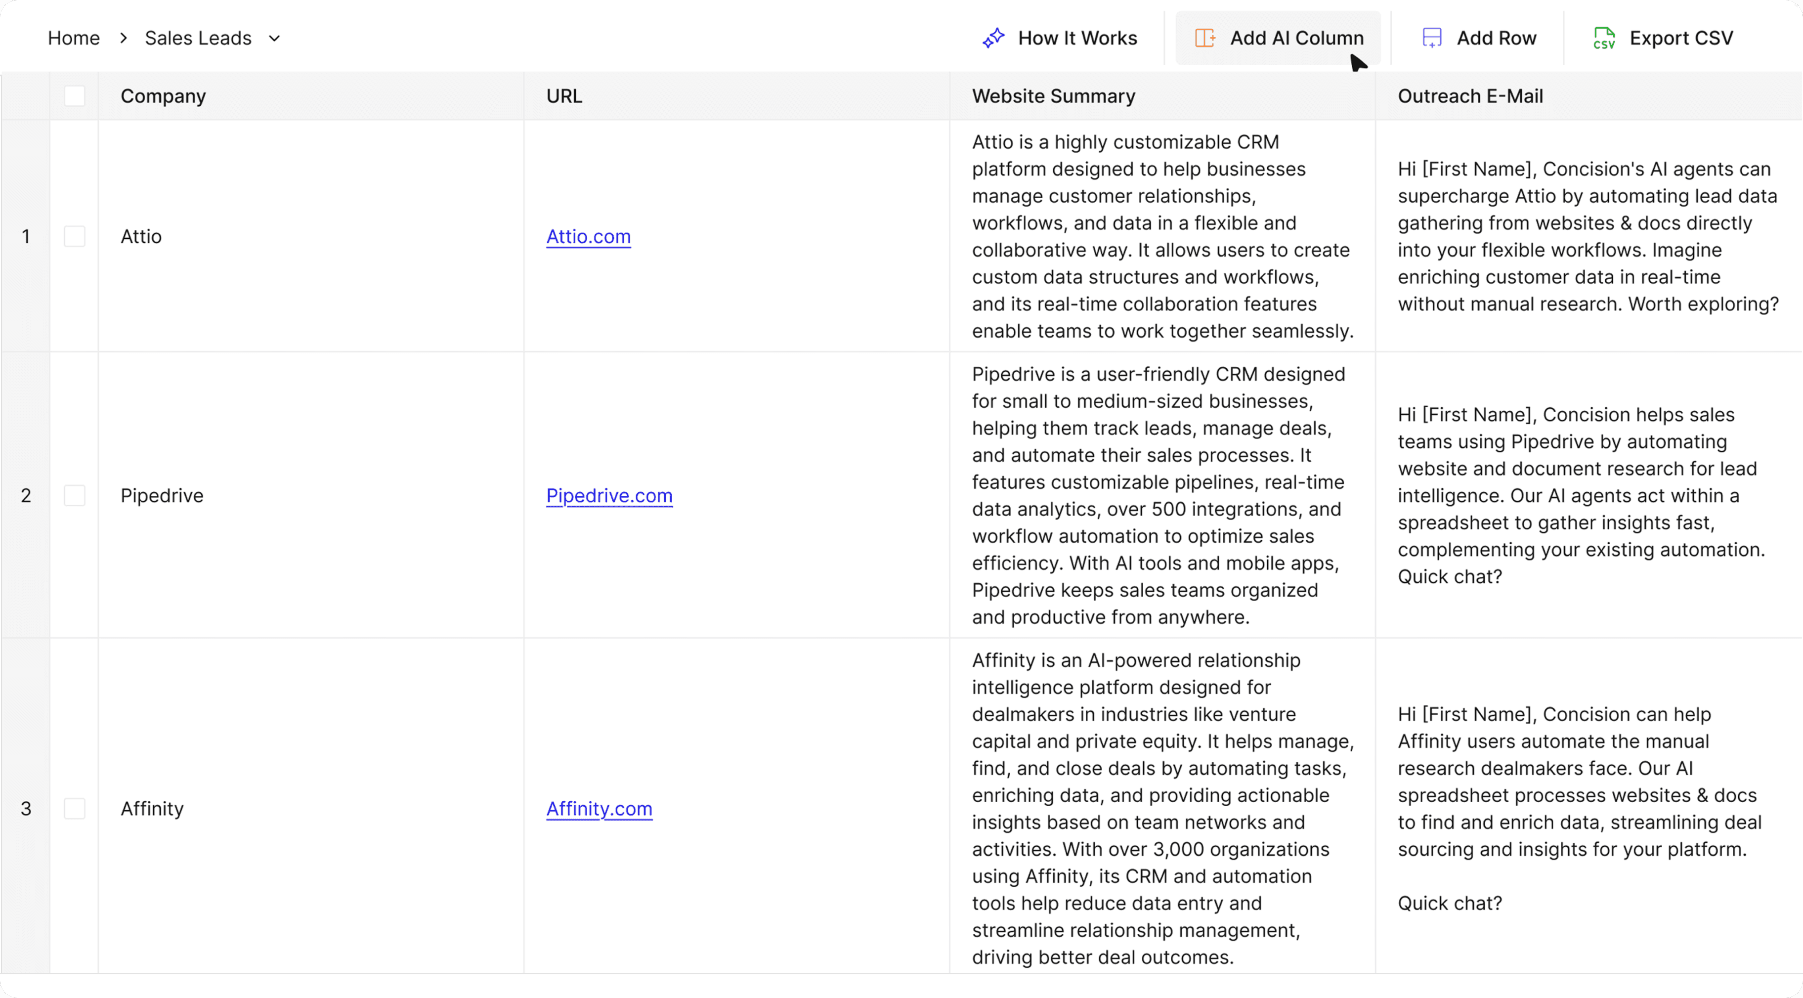This screenshot has height=998, width=1803.
Task: Select the Affinity company name cell
Action: coord(311,806)
